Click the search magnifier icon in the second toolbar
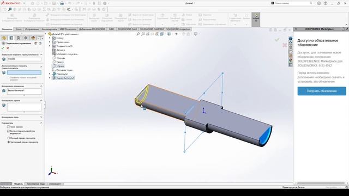Image resolution: width=349 pixels, height=196 pixels. click(10, 9)
